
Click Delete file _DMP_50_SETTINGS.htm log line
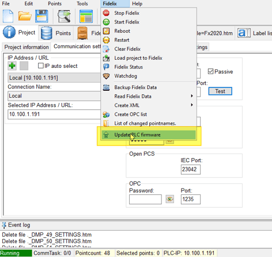(x=47, y=241)
